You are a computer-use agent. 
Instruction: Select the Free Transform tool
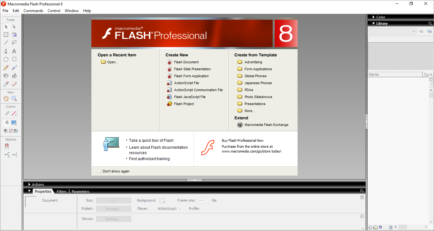pyautogui.click(x=6, y=34)
